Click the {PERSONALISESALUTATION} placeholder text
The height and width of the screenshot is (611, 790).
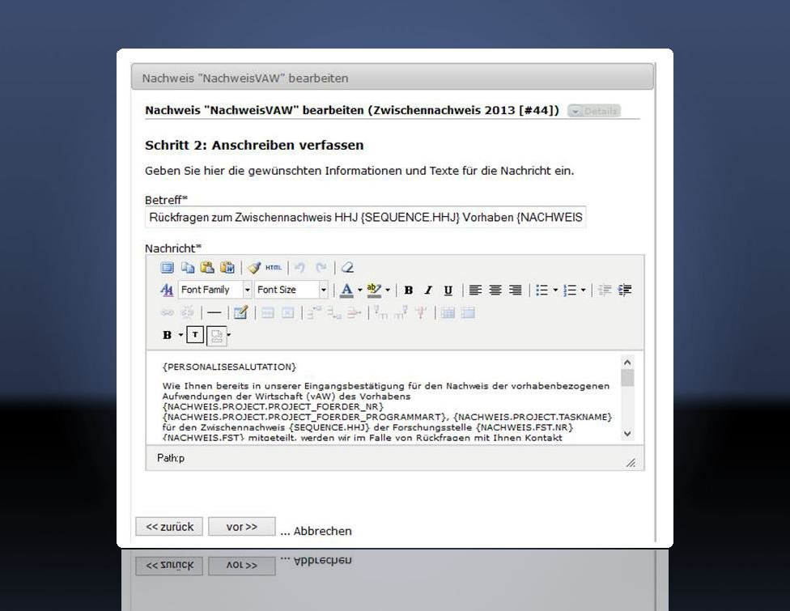(x=229, y=367)
